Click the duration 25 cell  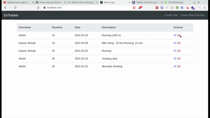coord(53,66)
